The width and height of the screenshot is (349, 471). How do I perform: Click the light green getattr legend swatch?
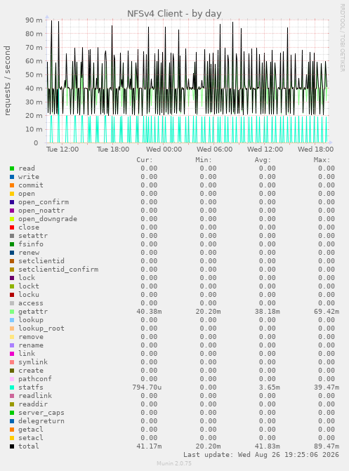coord(12,312)
